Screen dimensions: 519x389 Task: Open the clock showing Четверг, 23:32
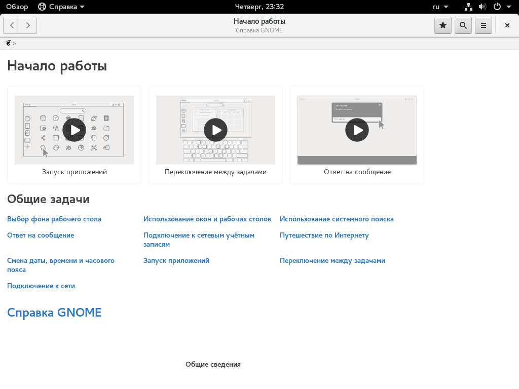pos(259,7)
